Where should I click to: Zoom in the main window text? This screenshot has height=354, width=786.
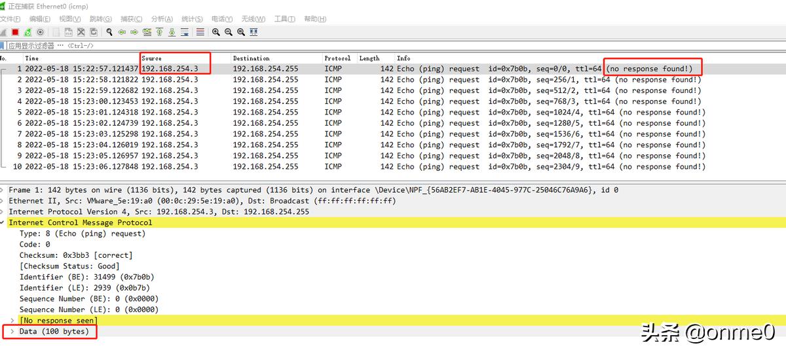[216, 32]
